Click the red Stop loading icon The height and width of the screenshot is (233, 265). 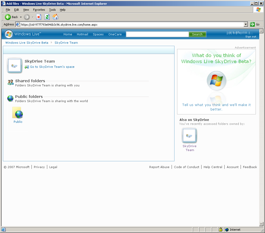(39, 17)
